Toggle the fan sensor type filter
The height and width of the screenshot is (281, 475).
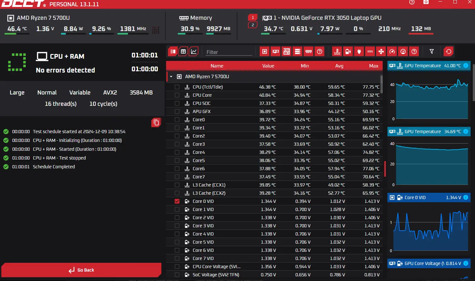point(381,51)
